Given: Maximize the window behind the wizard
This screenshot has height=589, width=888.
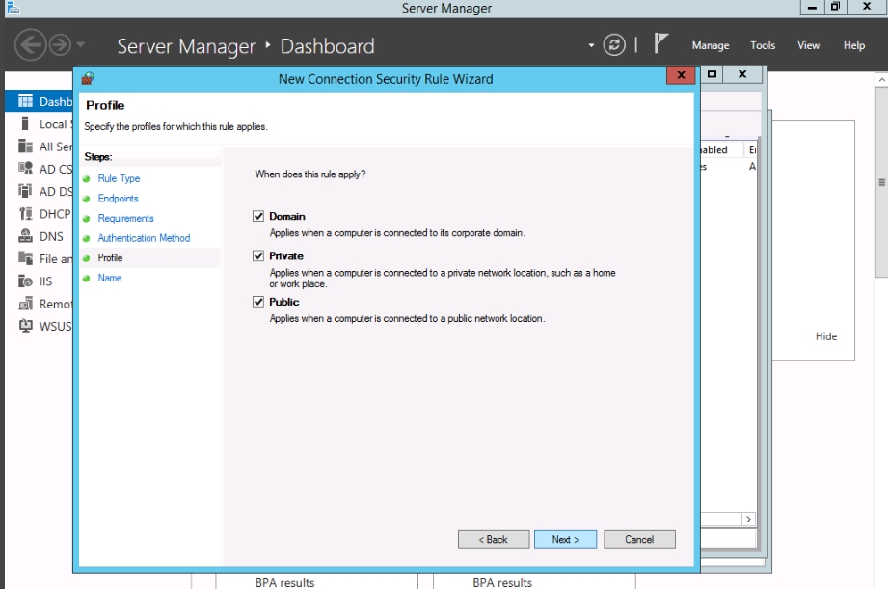Looking at the screenshot, I should click(712, 73).
